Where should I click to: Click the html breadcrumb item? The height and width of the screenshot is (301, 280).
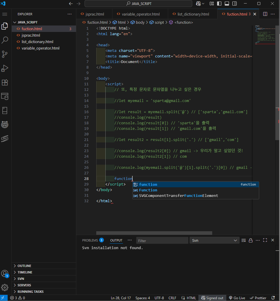pyautogui.click(x=119, y=23)
